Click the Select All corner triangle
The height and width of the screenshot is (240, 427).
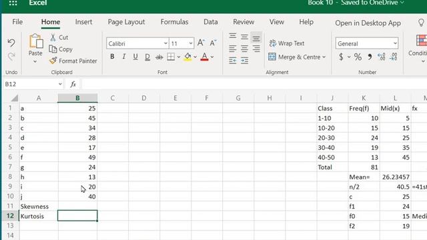14,98
